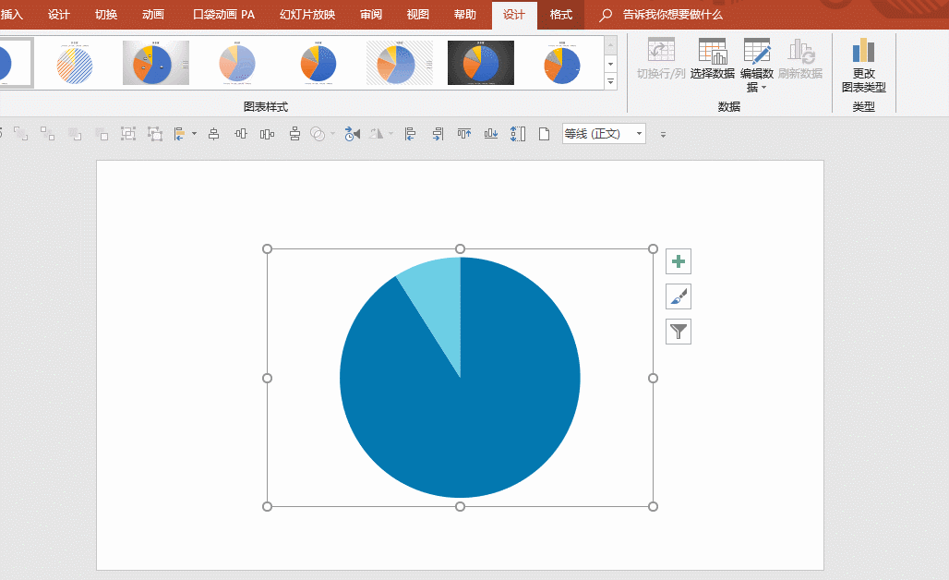Click the green plus chart elements button
Viewport: 949px width, 580px height.
[x=679, y=261]
